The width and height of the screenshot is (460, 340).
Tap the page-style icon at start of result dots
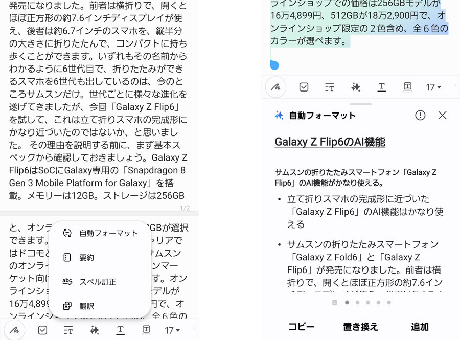click(334, 303)
